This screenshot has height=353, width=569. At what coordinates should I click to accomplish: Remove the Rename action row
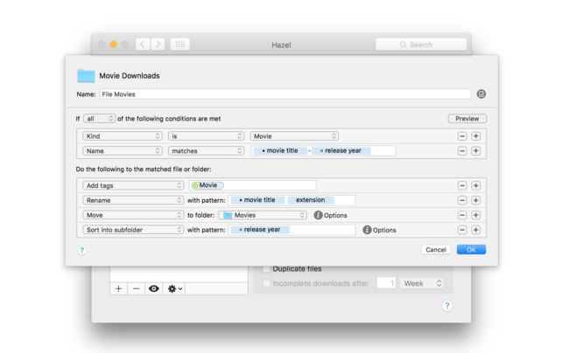462,200
